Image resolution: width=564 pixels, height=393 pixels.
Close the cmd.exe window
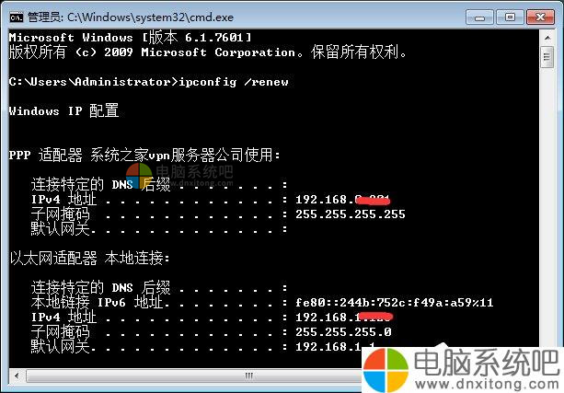click(540, 17)
